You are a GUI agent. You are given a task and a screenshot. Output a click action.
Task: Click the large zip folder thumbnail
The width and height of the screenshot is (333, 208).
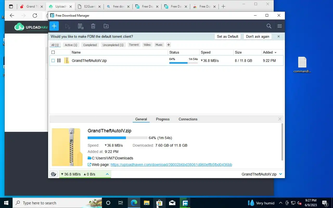[x=67, y=147]
